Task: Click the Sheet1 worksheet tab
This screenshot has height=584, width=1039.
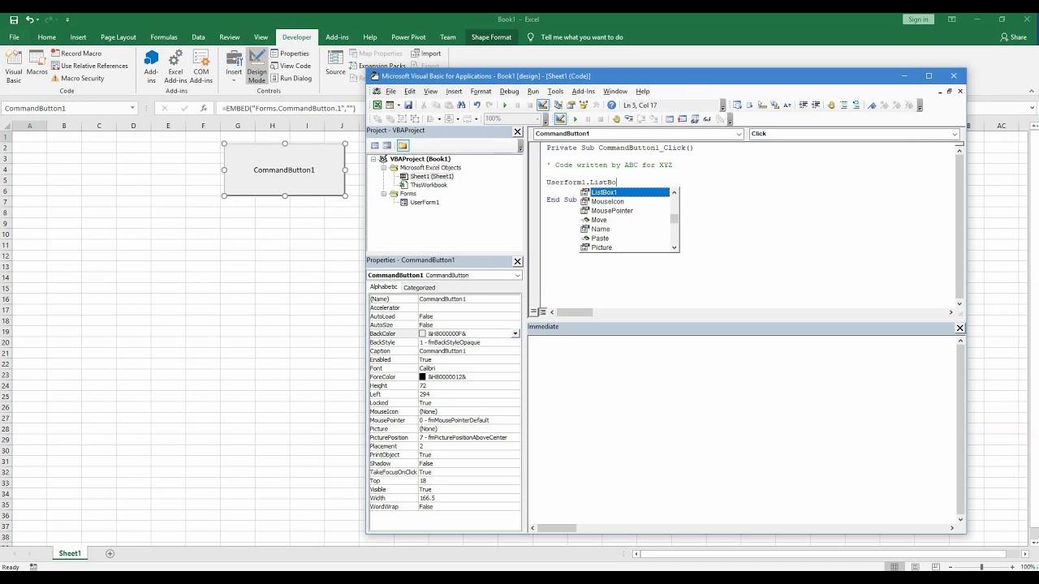Action: pos(70,553)
